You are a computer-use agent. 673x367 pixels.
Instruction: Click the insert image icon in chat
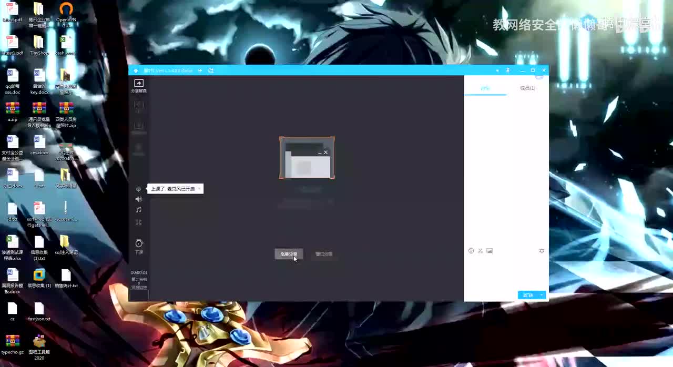(490, 251)
